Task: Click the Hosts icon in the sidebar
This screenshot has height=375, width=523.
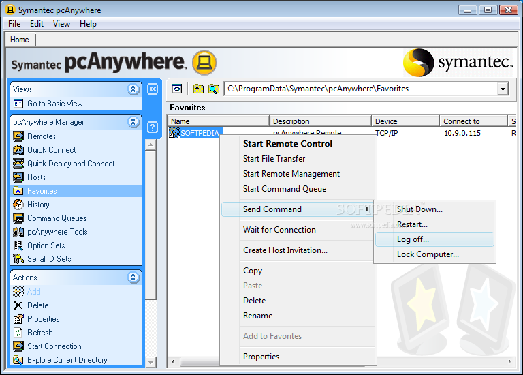Action: [18, 177]
